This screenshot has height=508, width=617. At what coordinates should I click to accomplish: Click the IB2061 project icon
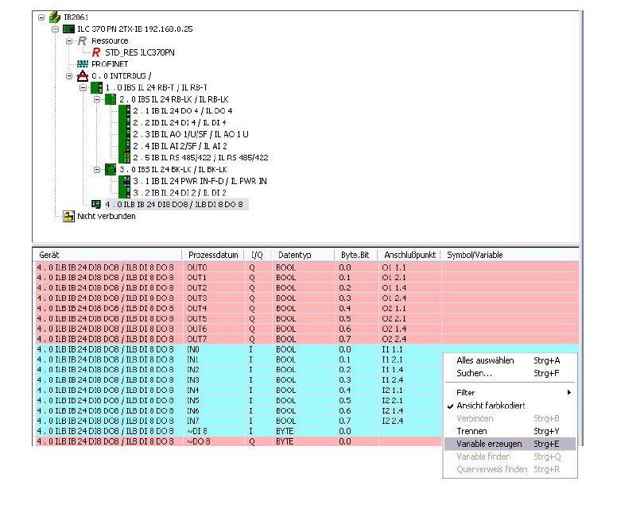click(55, 17)
